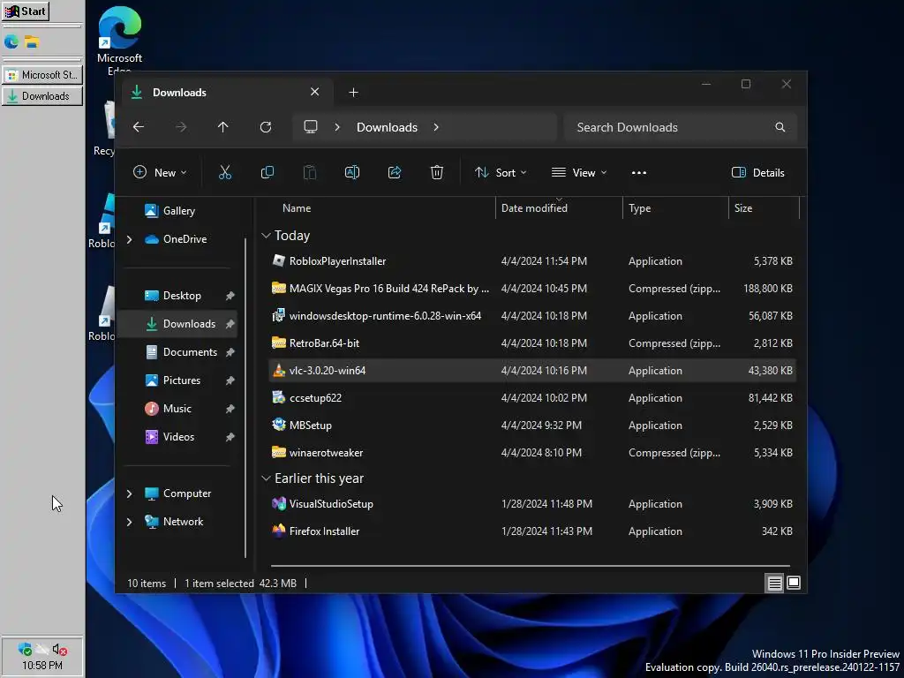Select MAGIX Vegas Pro 16 zip file

point(532,289)
